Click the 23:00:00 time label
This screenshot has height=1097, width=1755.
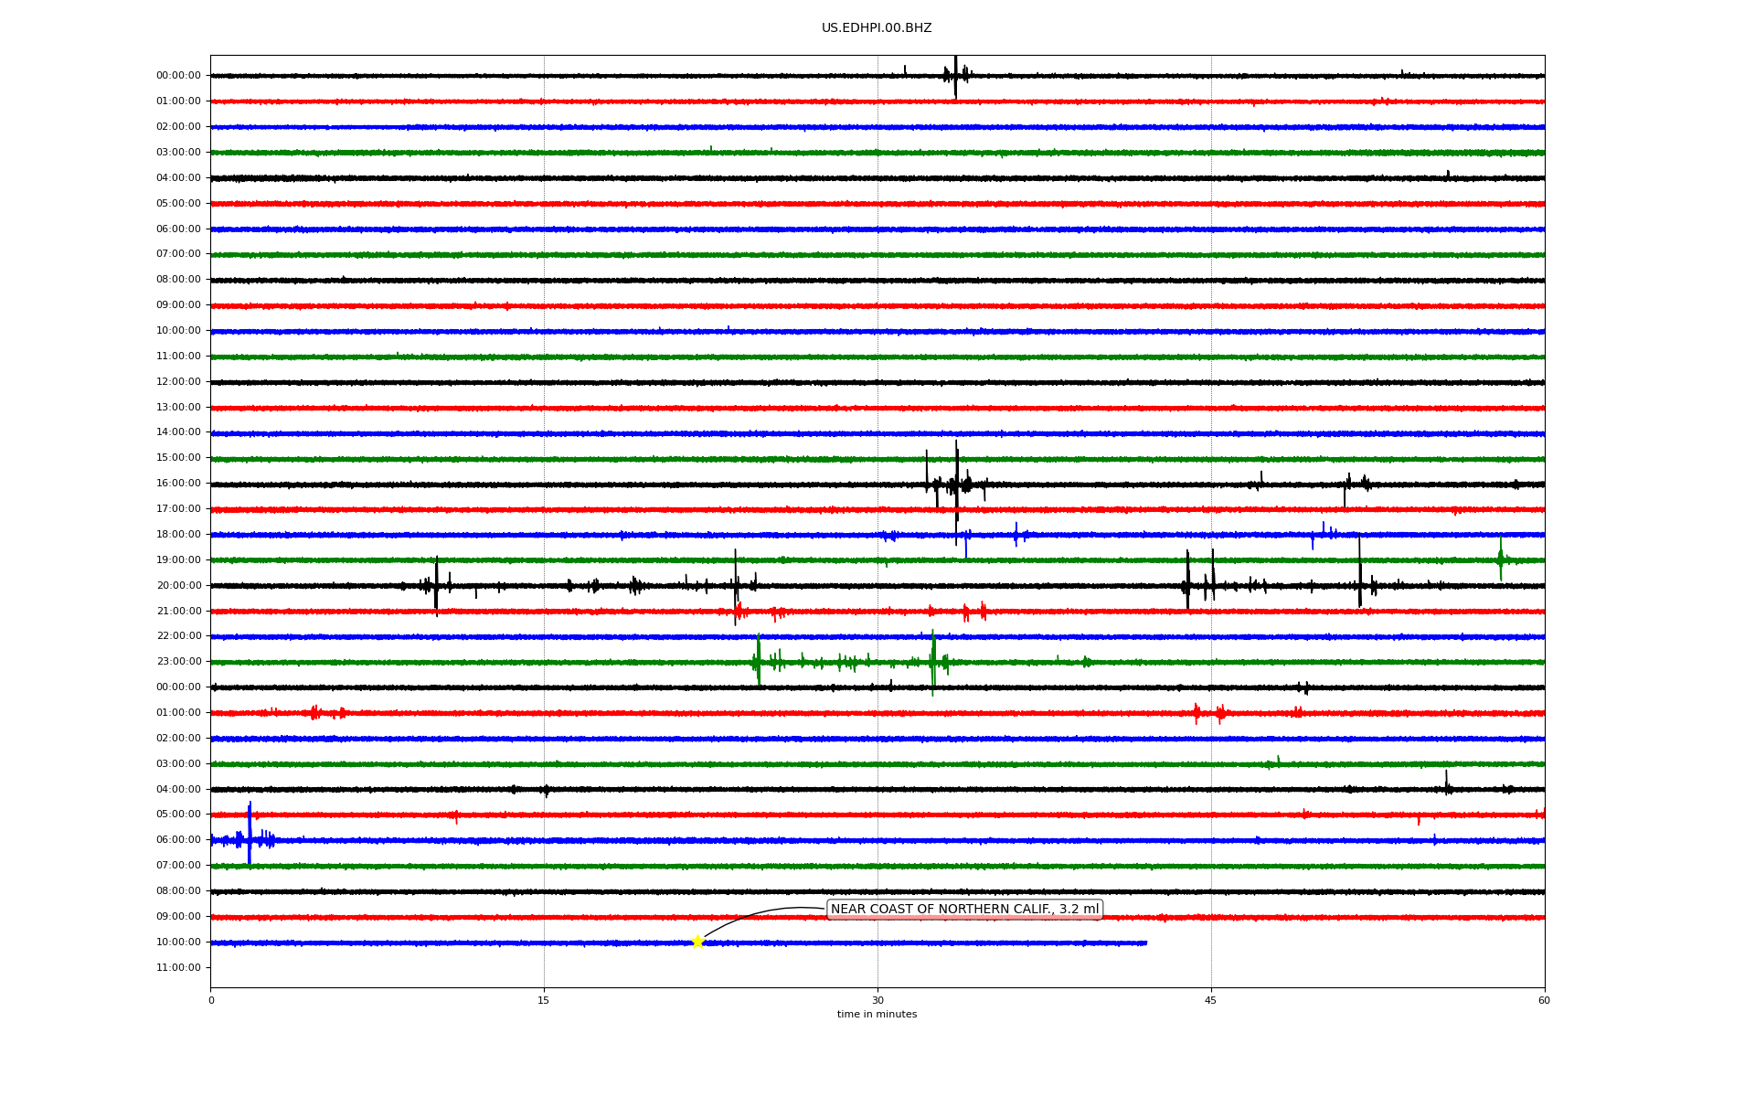click(x=178, y=661)
